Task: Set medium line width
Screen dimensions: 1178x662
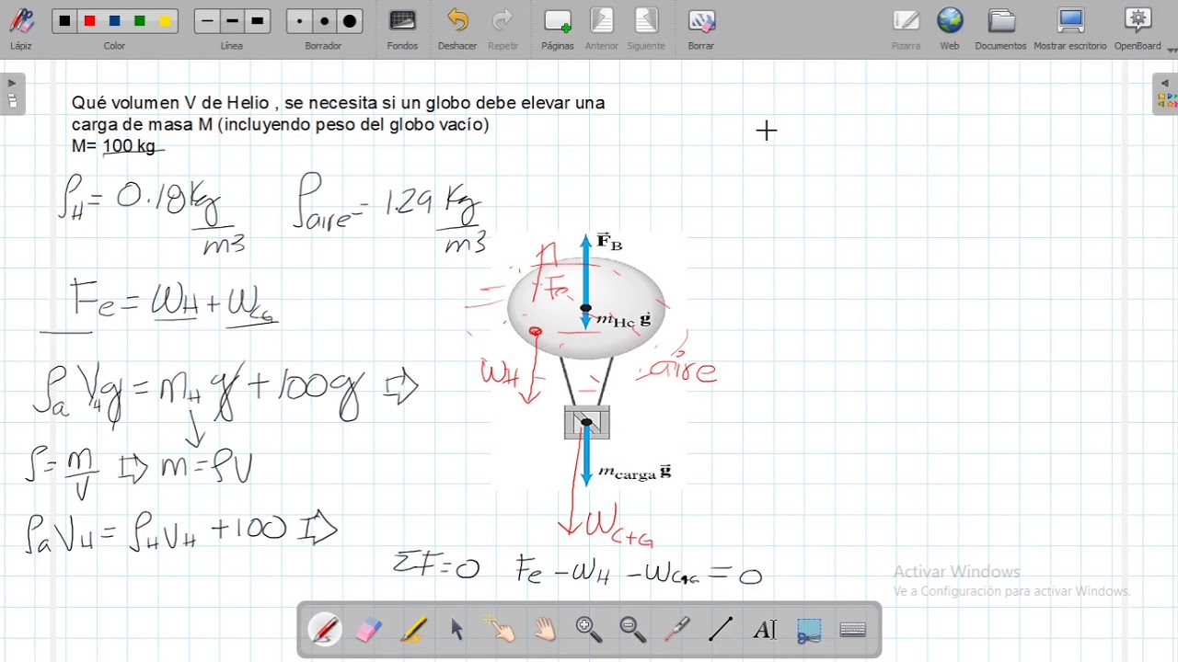Action: [232, 21]
